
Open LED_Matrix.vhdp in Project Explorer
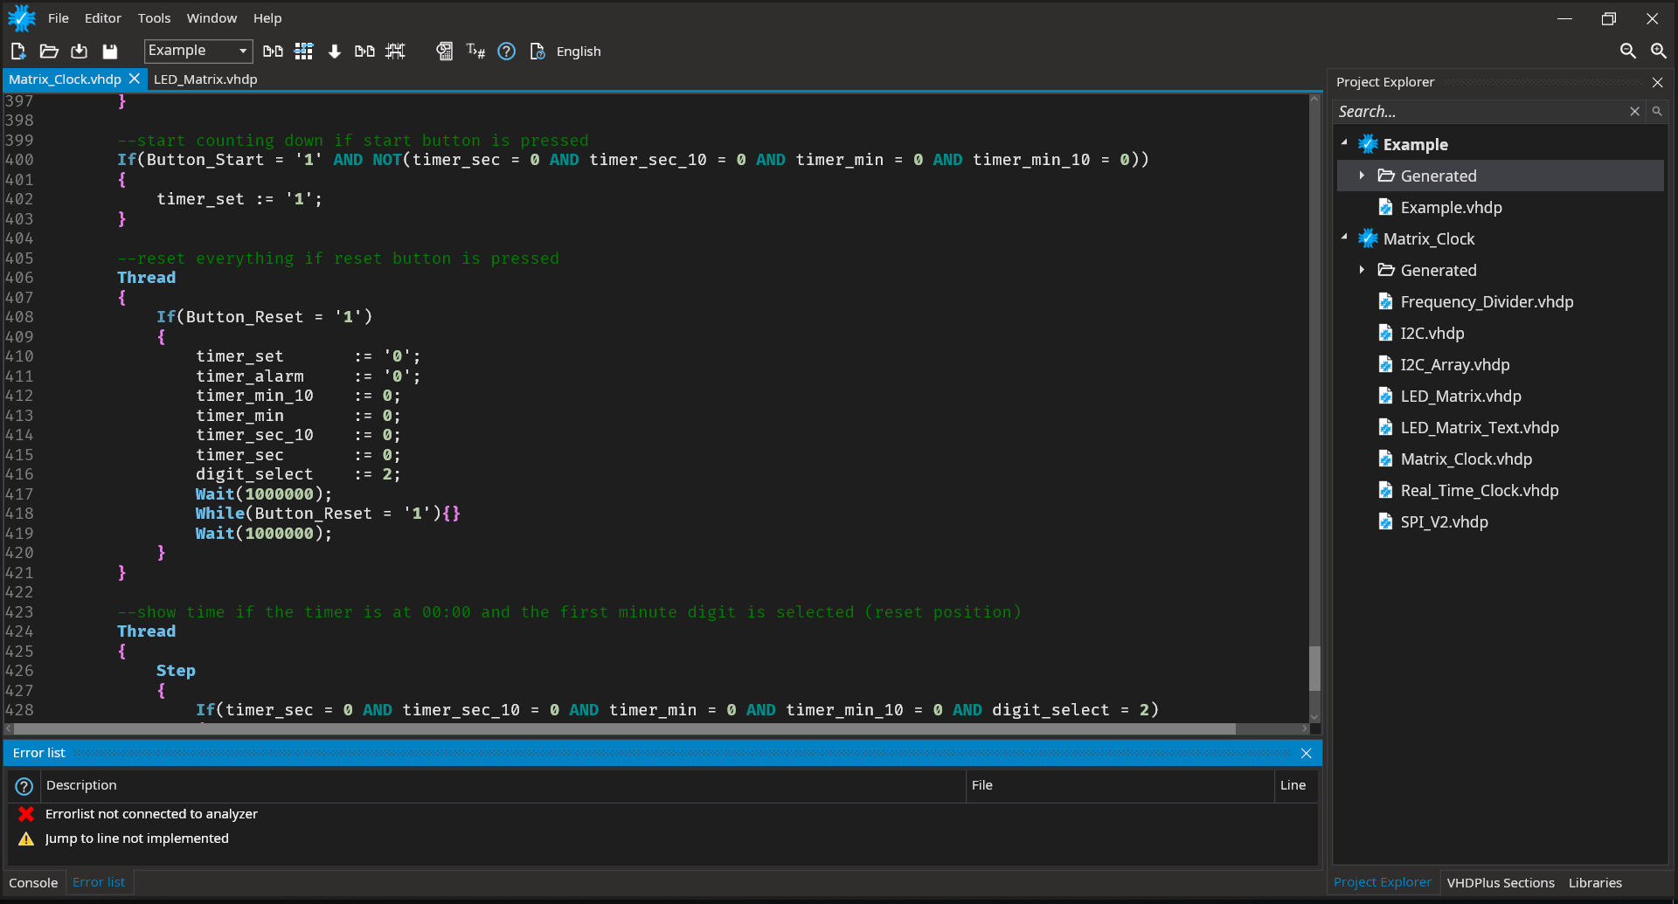coord(1460,396)
